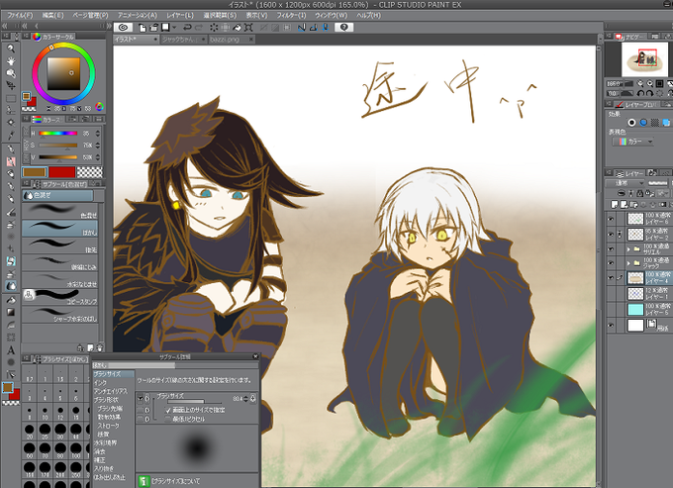Select the rectangular Selection area tool
Screen dimensions: 673x488
11,98
